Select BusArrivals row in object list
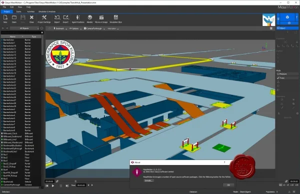Screen dimensions: 300x194 click(21, 182)
